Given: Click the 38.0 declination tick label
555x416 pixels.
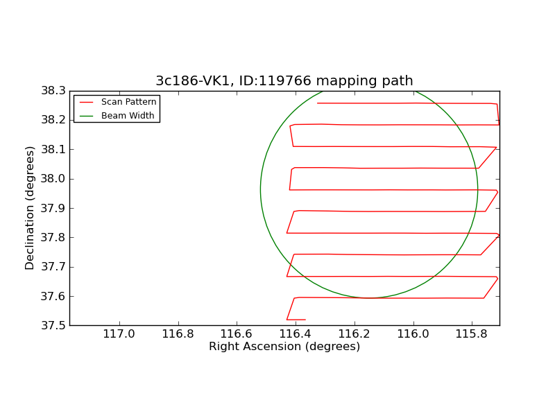Looking at the screenshot, I should [x=53, y=179].
